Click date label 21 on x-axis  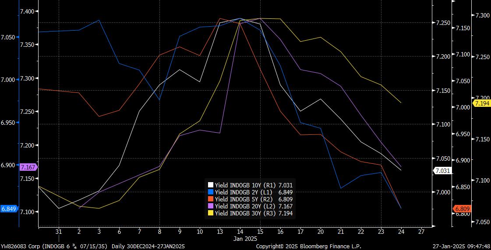click(341, 232)
